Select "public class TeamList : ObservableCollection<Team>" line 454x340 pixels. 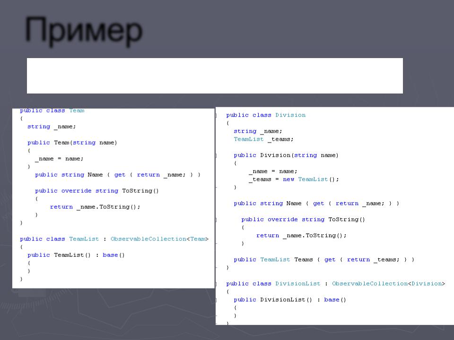pos(114,239)
